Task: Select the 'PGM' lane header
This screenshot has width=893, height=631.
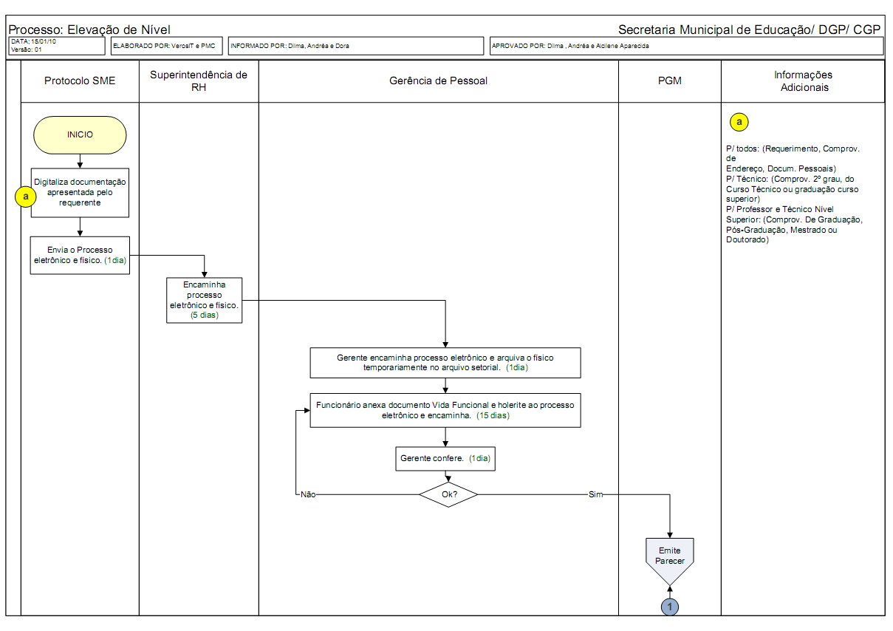Action: pyautogui.click(x=669, y=81)
